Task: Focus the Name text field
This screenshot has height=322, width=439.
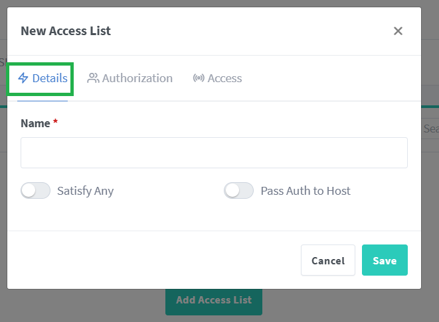Action: coord(214,152)
